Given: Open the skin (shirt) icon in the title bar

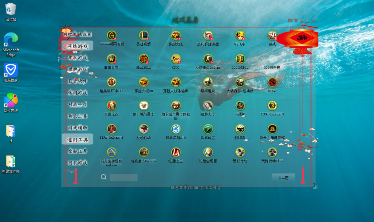Looking at the screenshot, I should [296, 20].
